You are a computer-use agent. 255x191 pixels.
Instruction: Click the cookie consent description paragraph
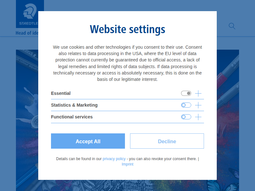click(127, 63)
